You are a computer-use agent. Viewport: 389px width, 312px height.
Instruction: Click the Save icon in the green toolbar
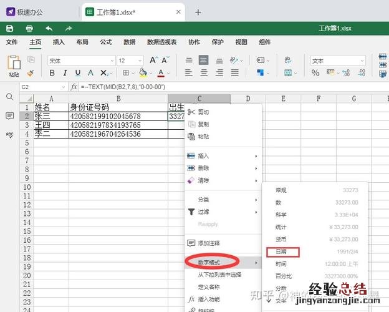[x=10, y=28]
